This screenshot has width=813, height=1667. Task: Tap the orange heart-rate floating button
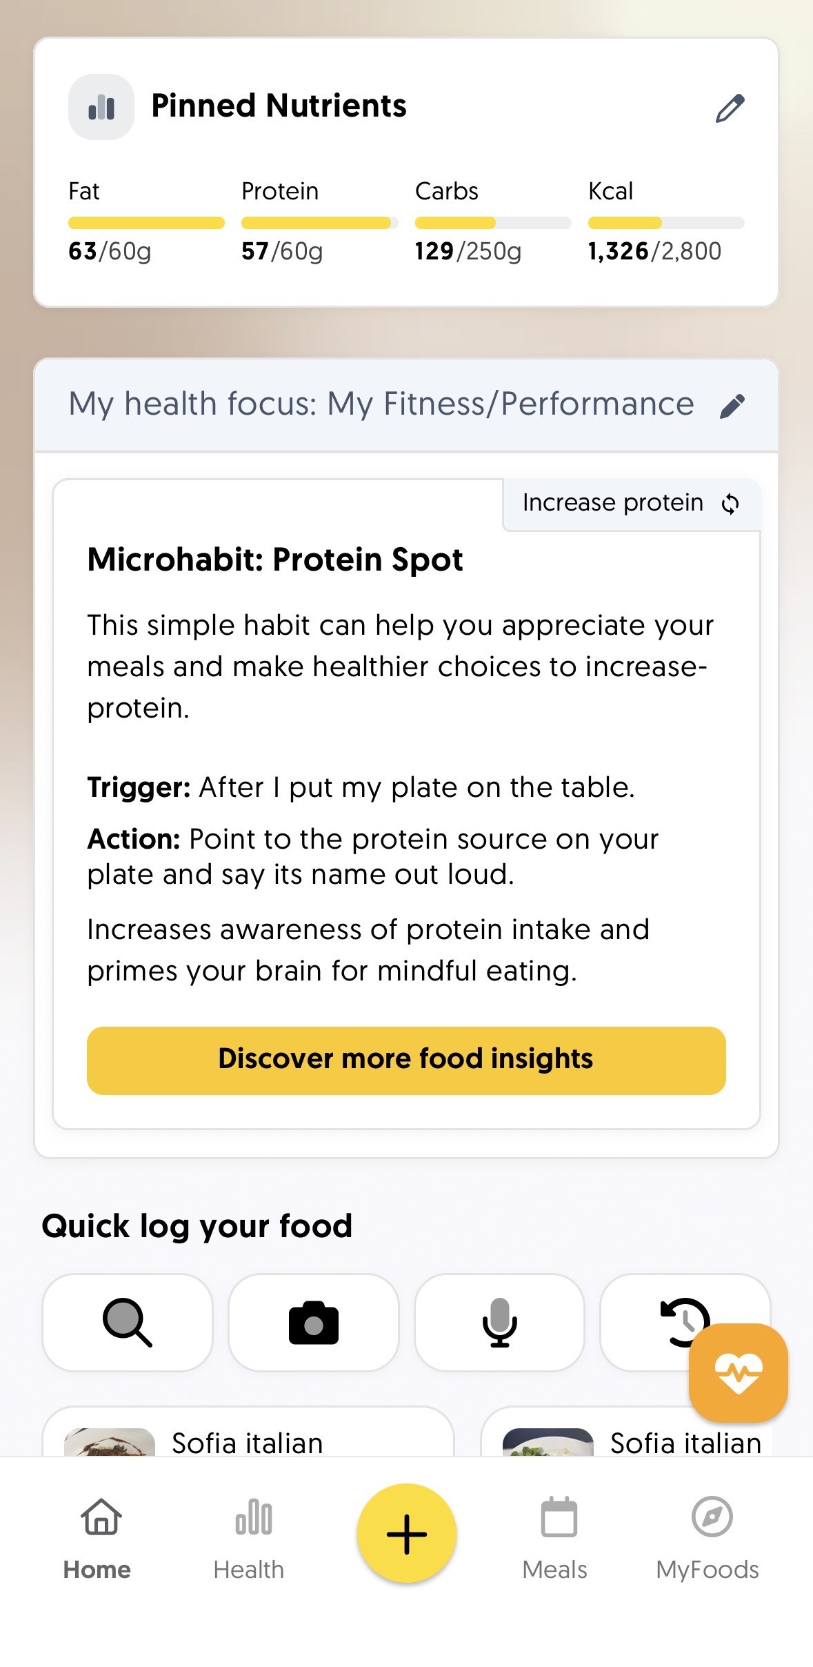738,1372
